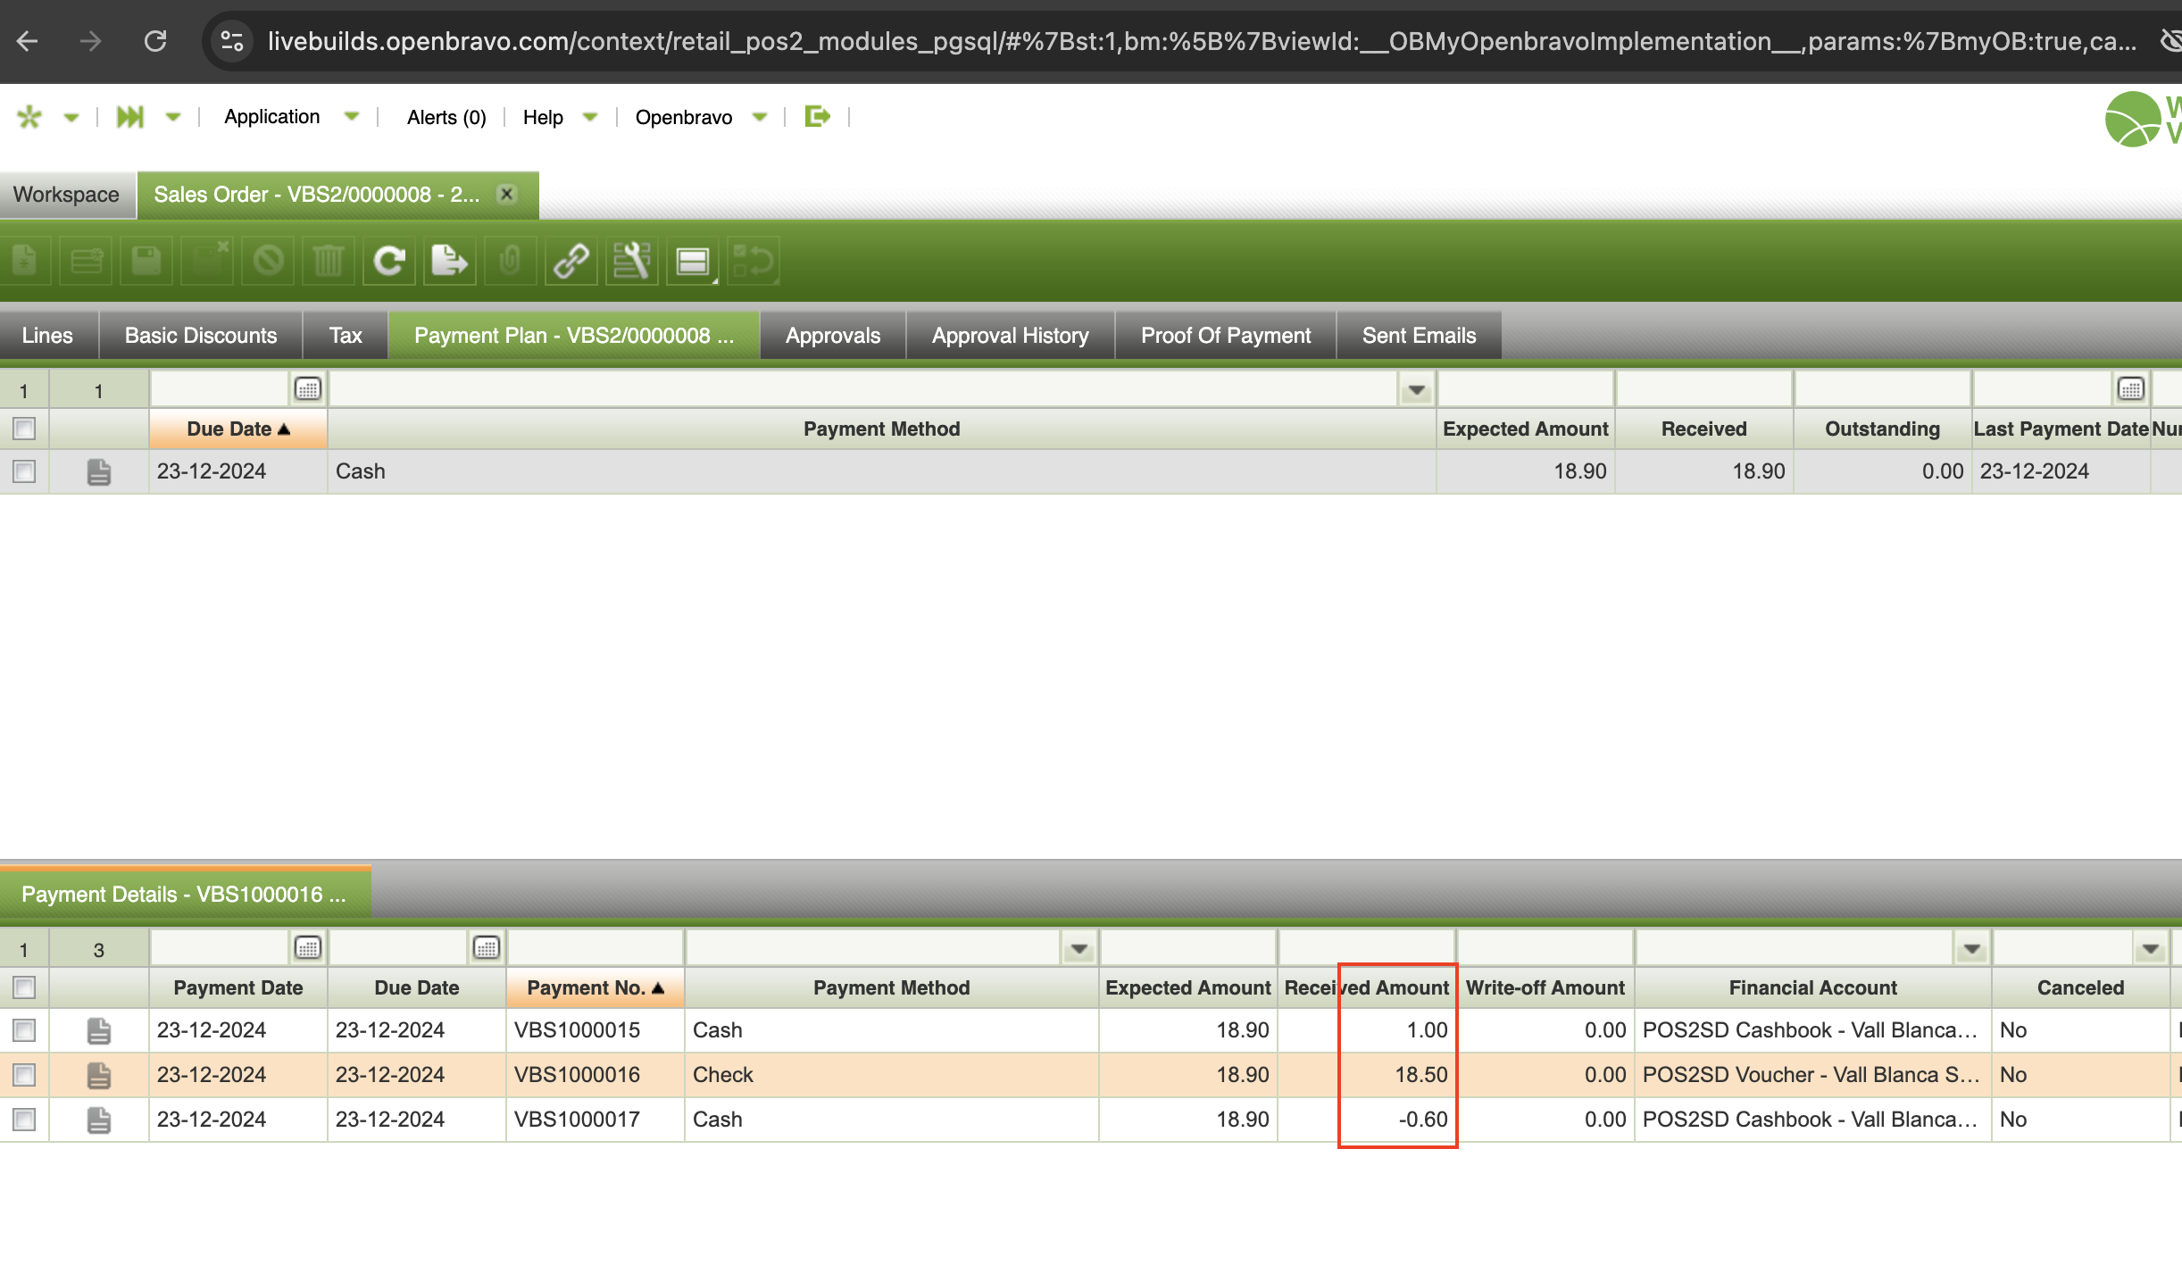Open form view for VBS1000016 row
Image resolution: width=2182 pixels, height=1266 pixels.
99,1075
